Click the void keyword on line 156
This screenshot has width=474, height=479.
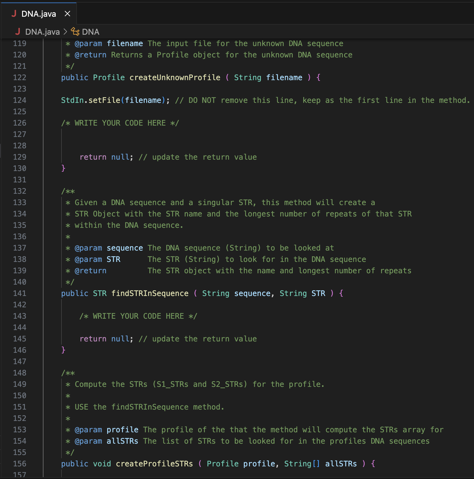[102, 464]
